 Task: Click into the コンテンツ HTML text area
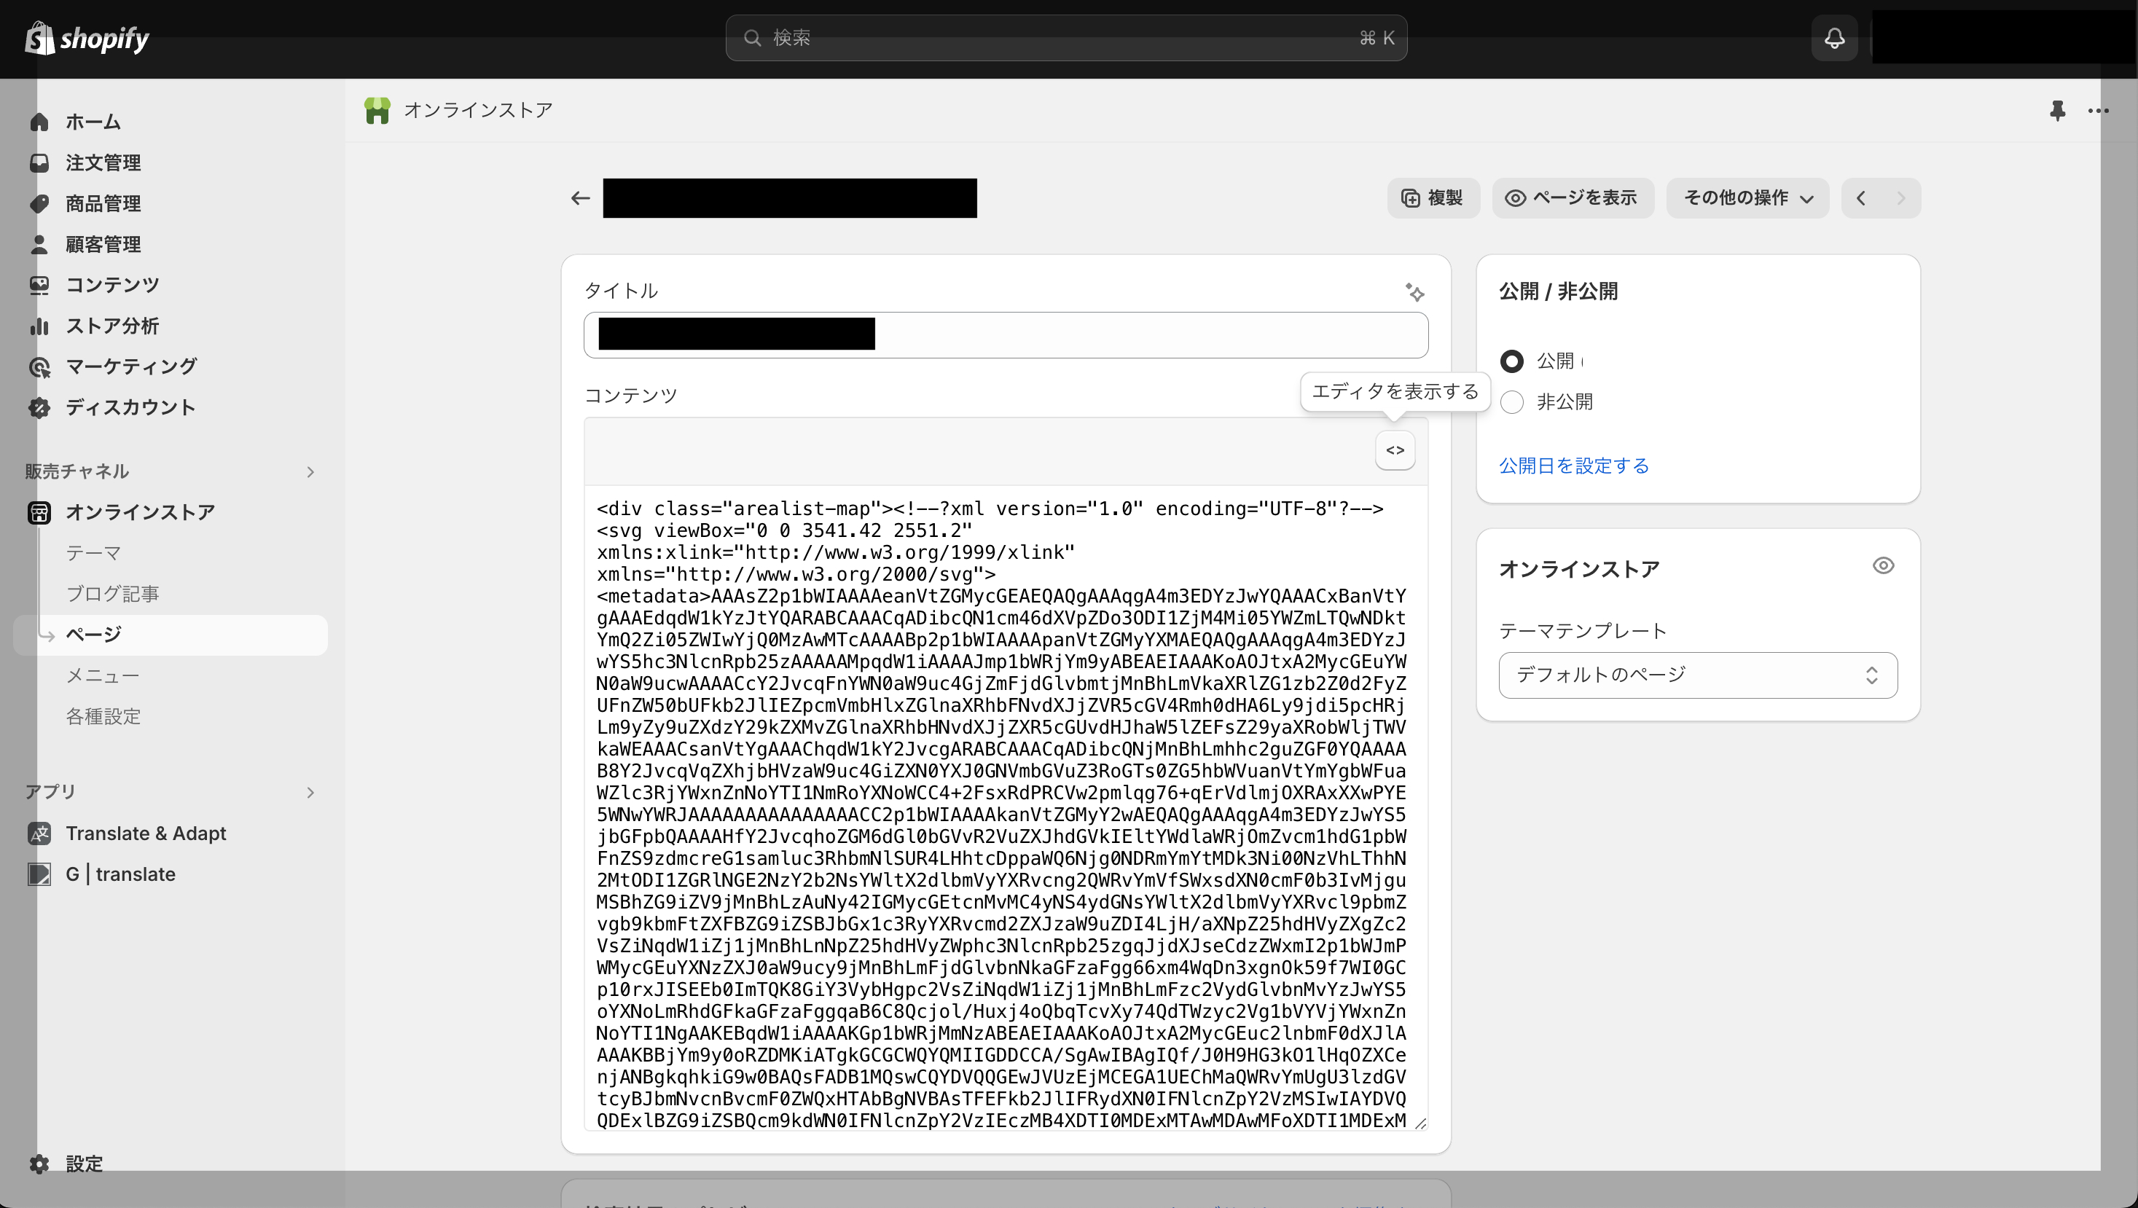click(1005, 807)
